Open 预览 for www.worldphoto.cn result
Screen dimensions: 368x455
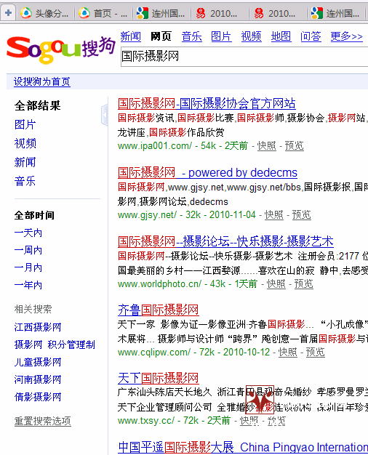(x=304, y=283)
